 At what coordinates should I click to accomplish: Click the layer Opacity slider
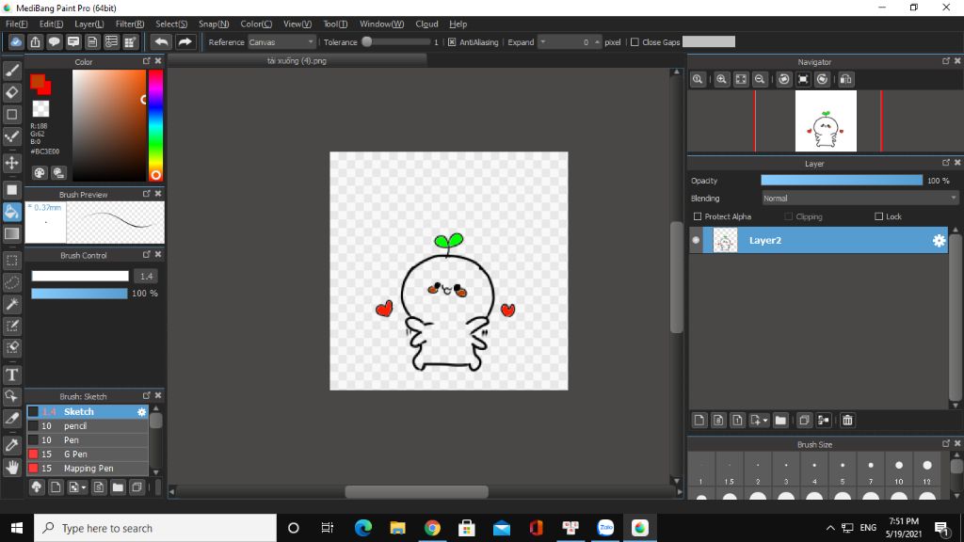click(842, 181)
